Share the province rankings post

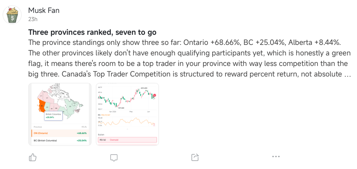(195, 157)
